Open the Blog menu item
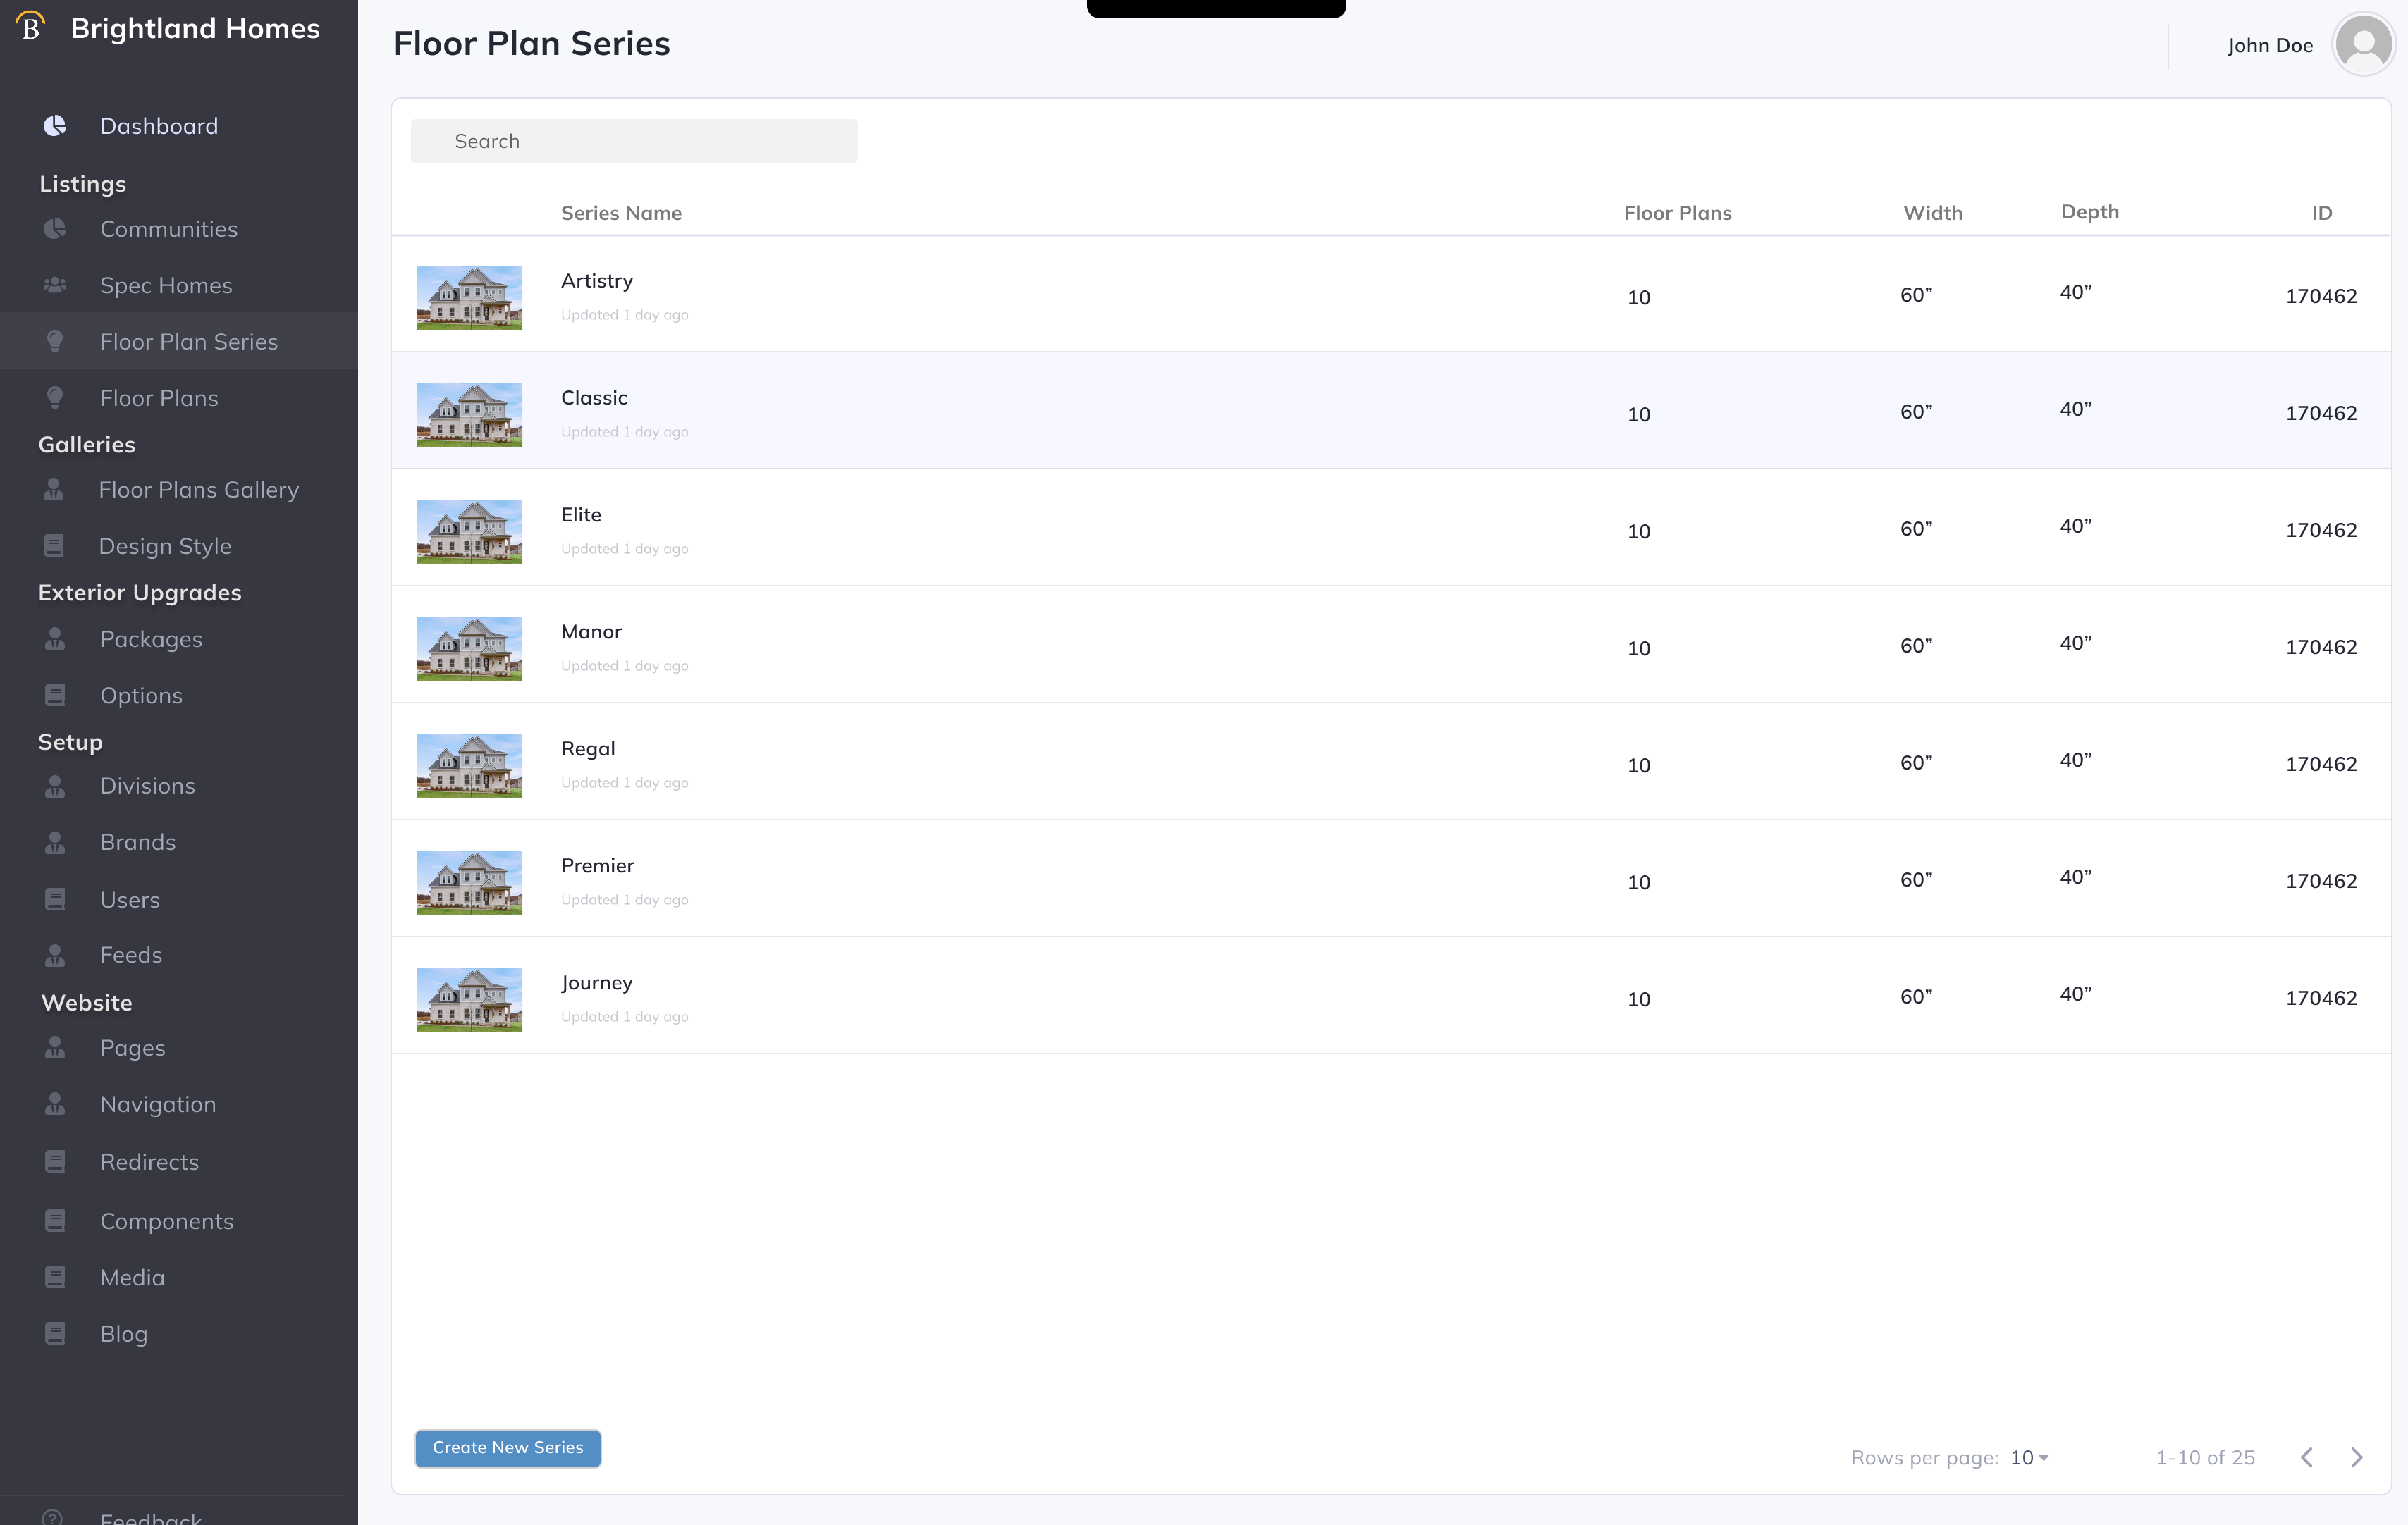2408x1525 pixels. coord(124,1334)
